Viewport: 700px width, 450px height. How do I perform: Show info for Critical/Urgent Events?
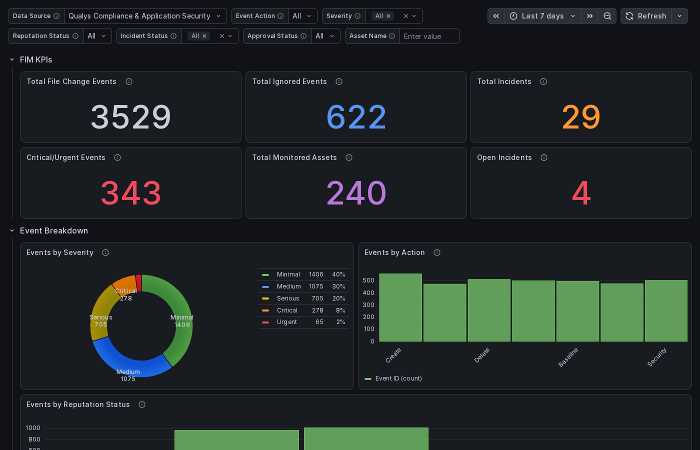(117, 157)
